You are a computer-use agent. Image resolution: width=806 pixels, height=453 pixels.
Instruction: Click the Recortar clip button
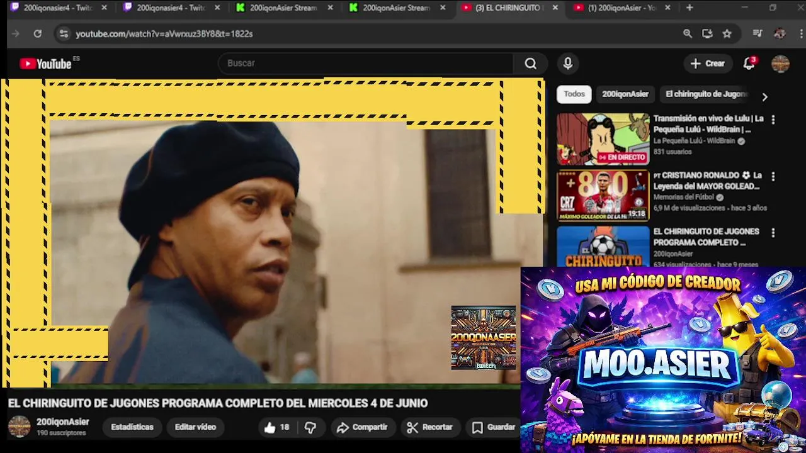430,427
